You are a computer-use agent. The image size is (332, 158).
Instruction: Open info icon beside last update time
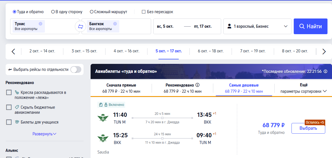(326, 71)
